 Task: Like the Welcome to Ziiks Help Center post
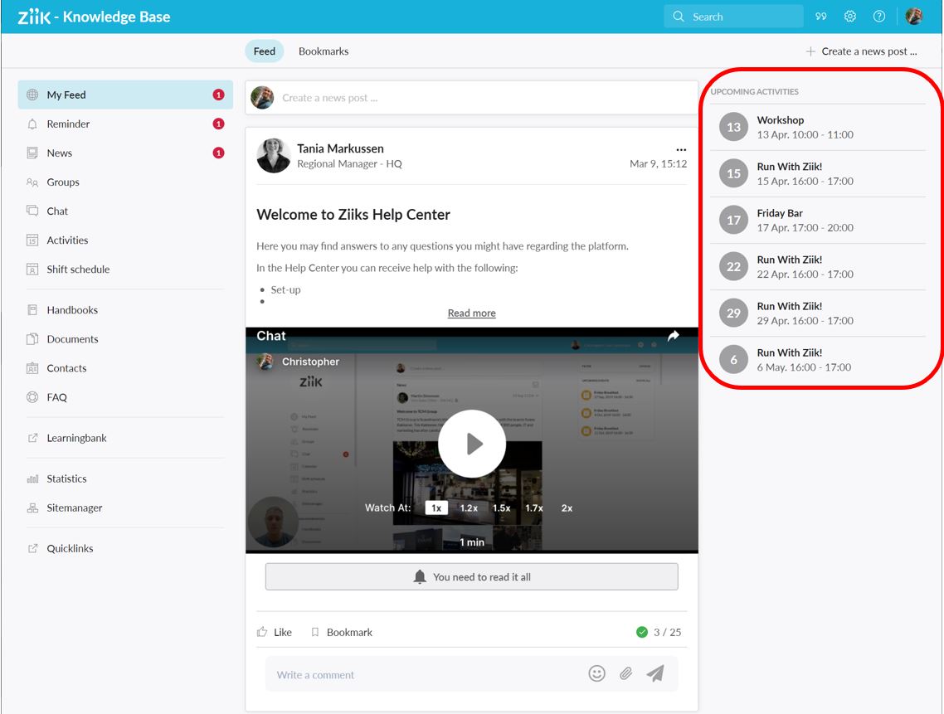point(275,632)
